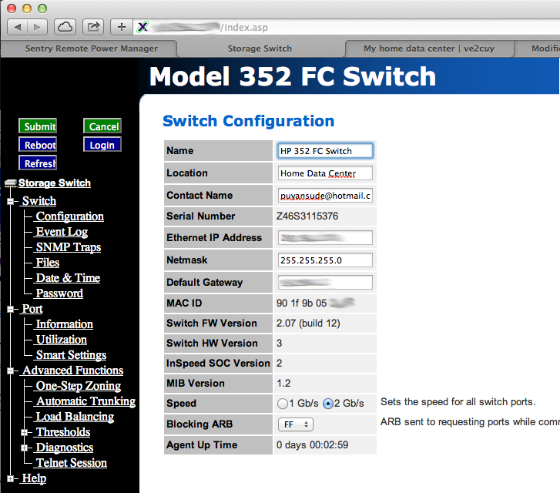Click firmware version 2.07 (build 12)
The image size is (560, 493).
pos(308,324)
